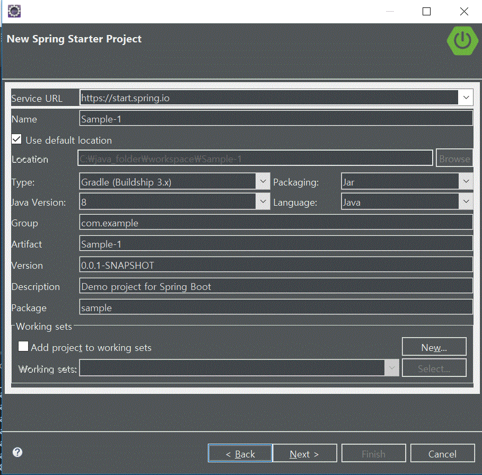Click the Artifact field Sample-1

click(x=276, y=244)
